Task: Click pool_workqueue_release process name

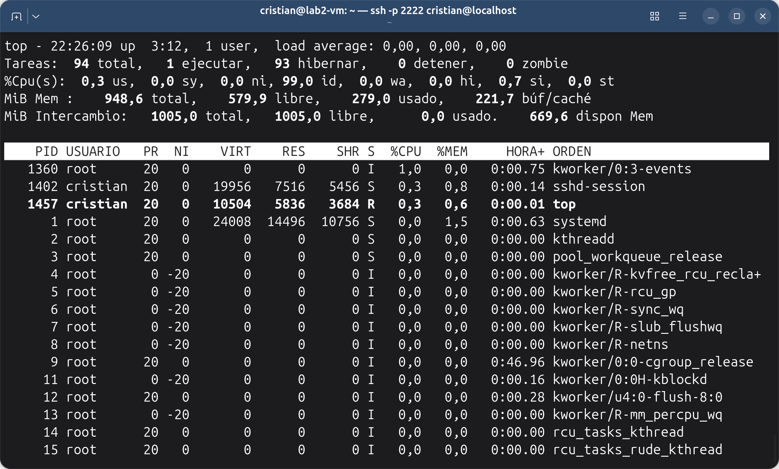Action: tap(637, 257)
